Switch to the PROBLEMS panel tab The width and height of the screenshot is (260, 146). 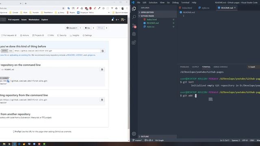coord(184,67)
